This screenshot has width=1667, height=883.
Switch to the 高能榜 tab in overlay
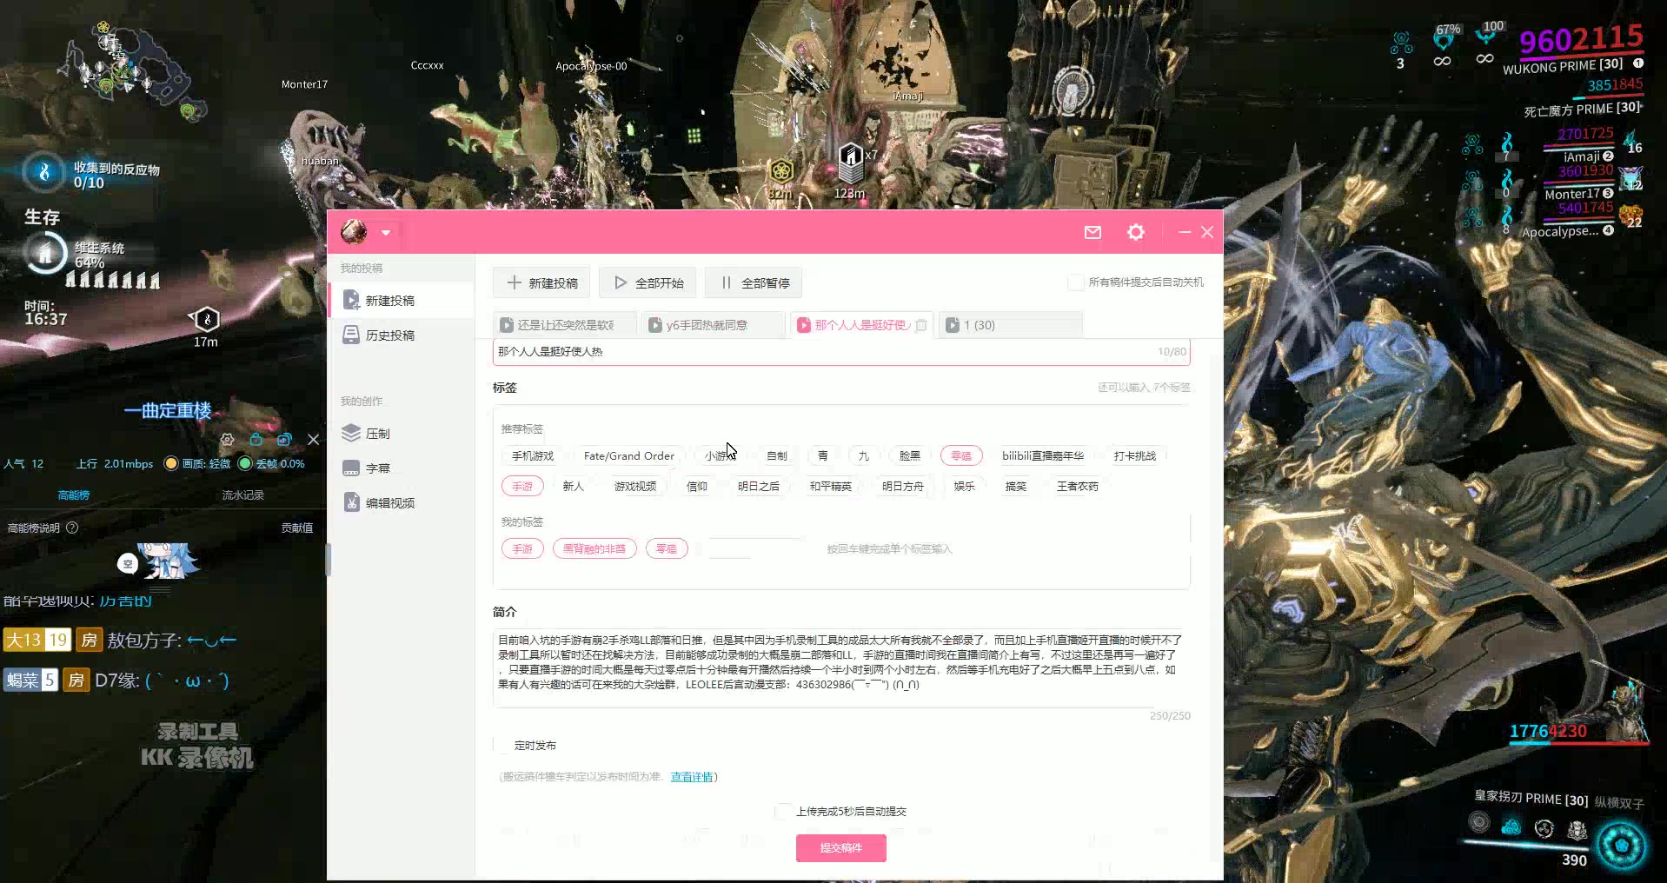[x=74, y=495]
